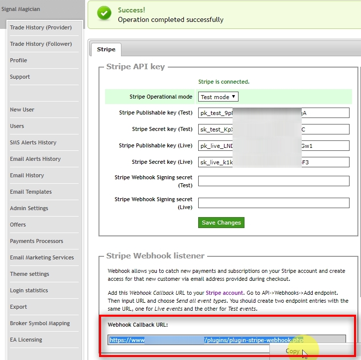
Task: Go to Admin Settings
Action: coord(29,208)
